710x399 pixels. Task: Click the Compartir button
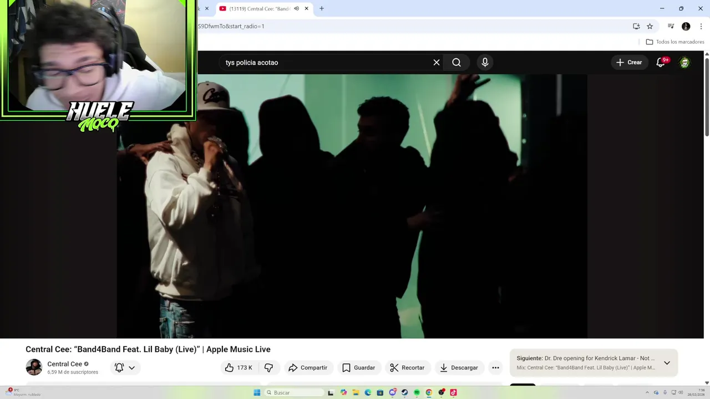(308, 367)
